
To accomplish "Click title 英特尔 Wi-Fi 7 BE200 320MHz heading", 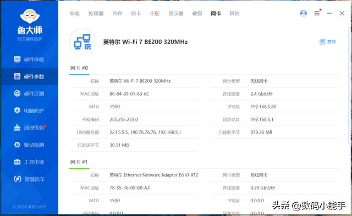I will coord(145,42).
